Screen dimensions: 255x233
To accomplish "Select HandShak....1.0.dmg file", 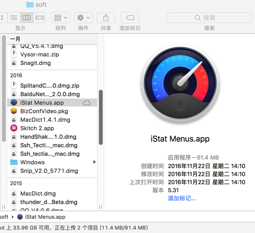I will [52, 136].
